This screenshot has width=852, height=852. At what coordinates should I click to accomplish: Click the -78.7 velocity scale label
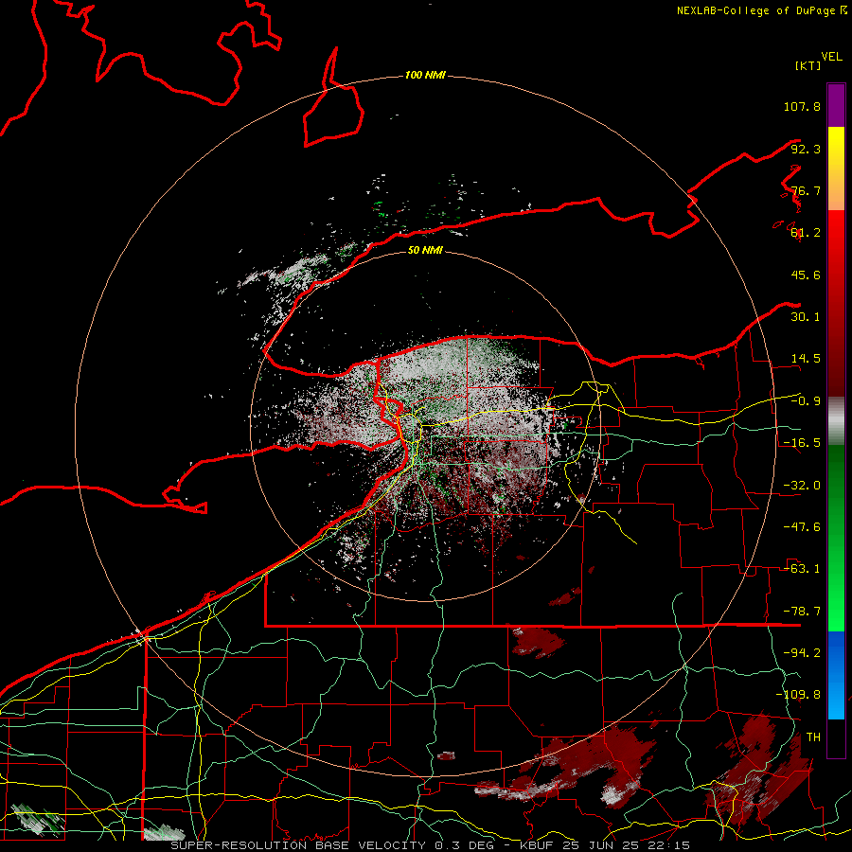(x=802, y=612)
